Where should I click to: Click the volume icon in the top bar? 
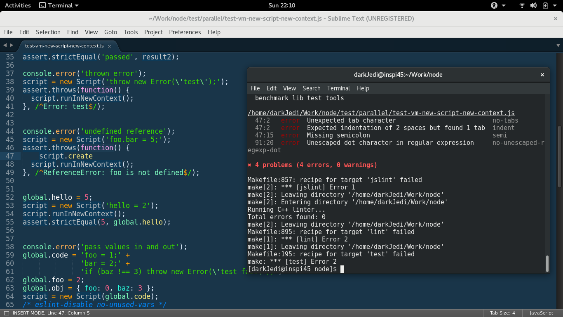(534, 5)
